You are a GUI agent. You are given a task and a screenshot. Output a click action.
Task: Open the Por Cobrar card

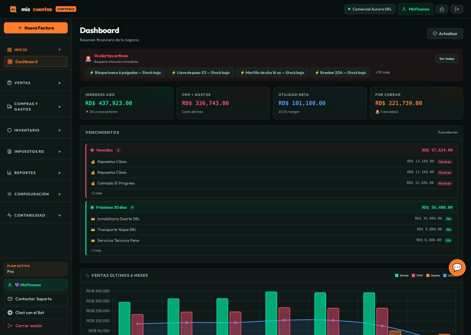pos(416,103)
